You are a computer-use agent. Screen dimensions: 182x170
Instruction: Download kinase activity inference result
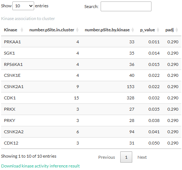pyautogui.click(x=40, y=166)
